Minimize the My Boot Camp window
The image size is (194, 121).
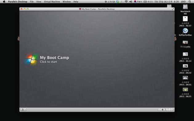pyautogui.click(x=25, y=9)
